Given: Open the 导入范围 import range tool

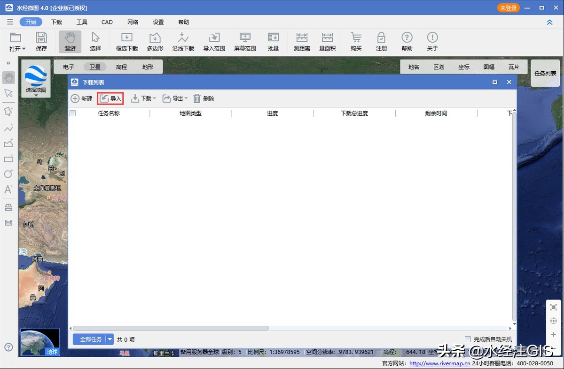Looking at the screenshot, I should (x=214, y=42).
